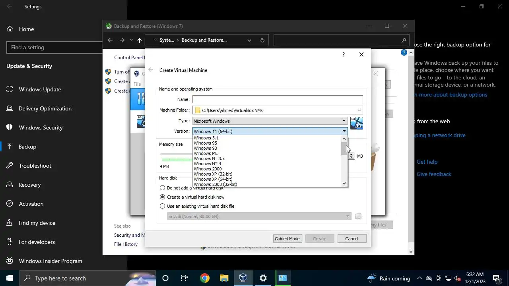Click the muted volume tray icon

[x=458, y=278]
